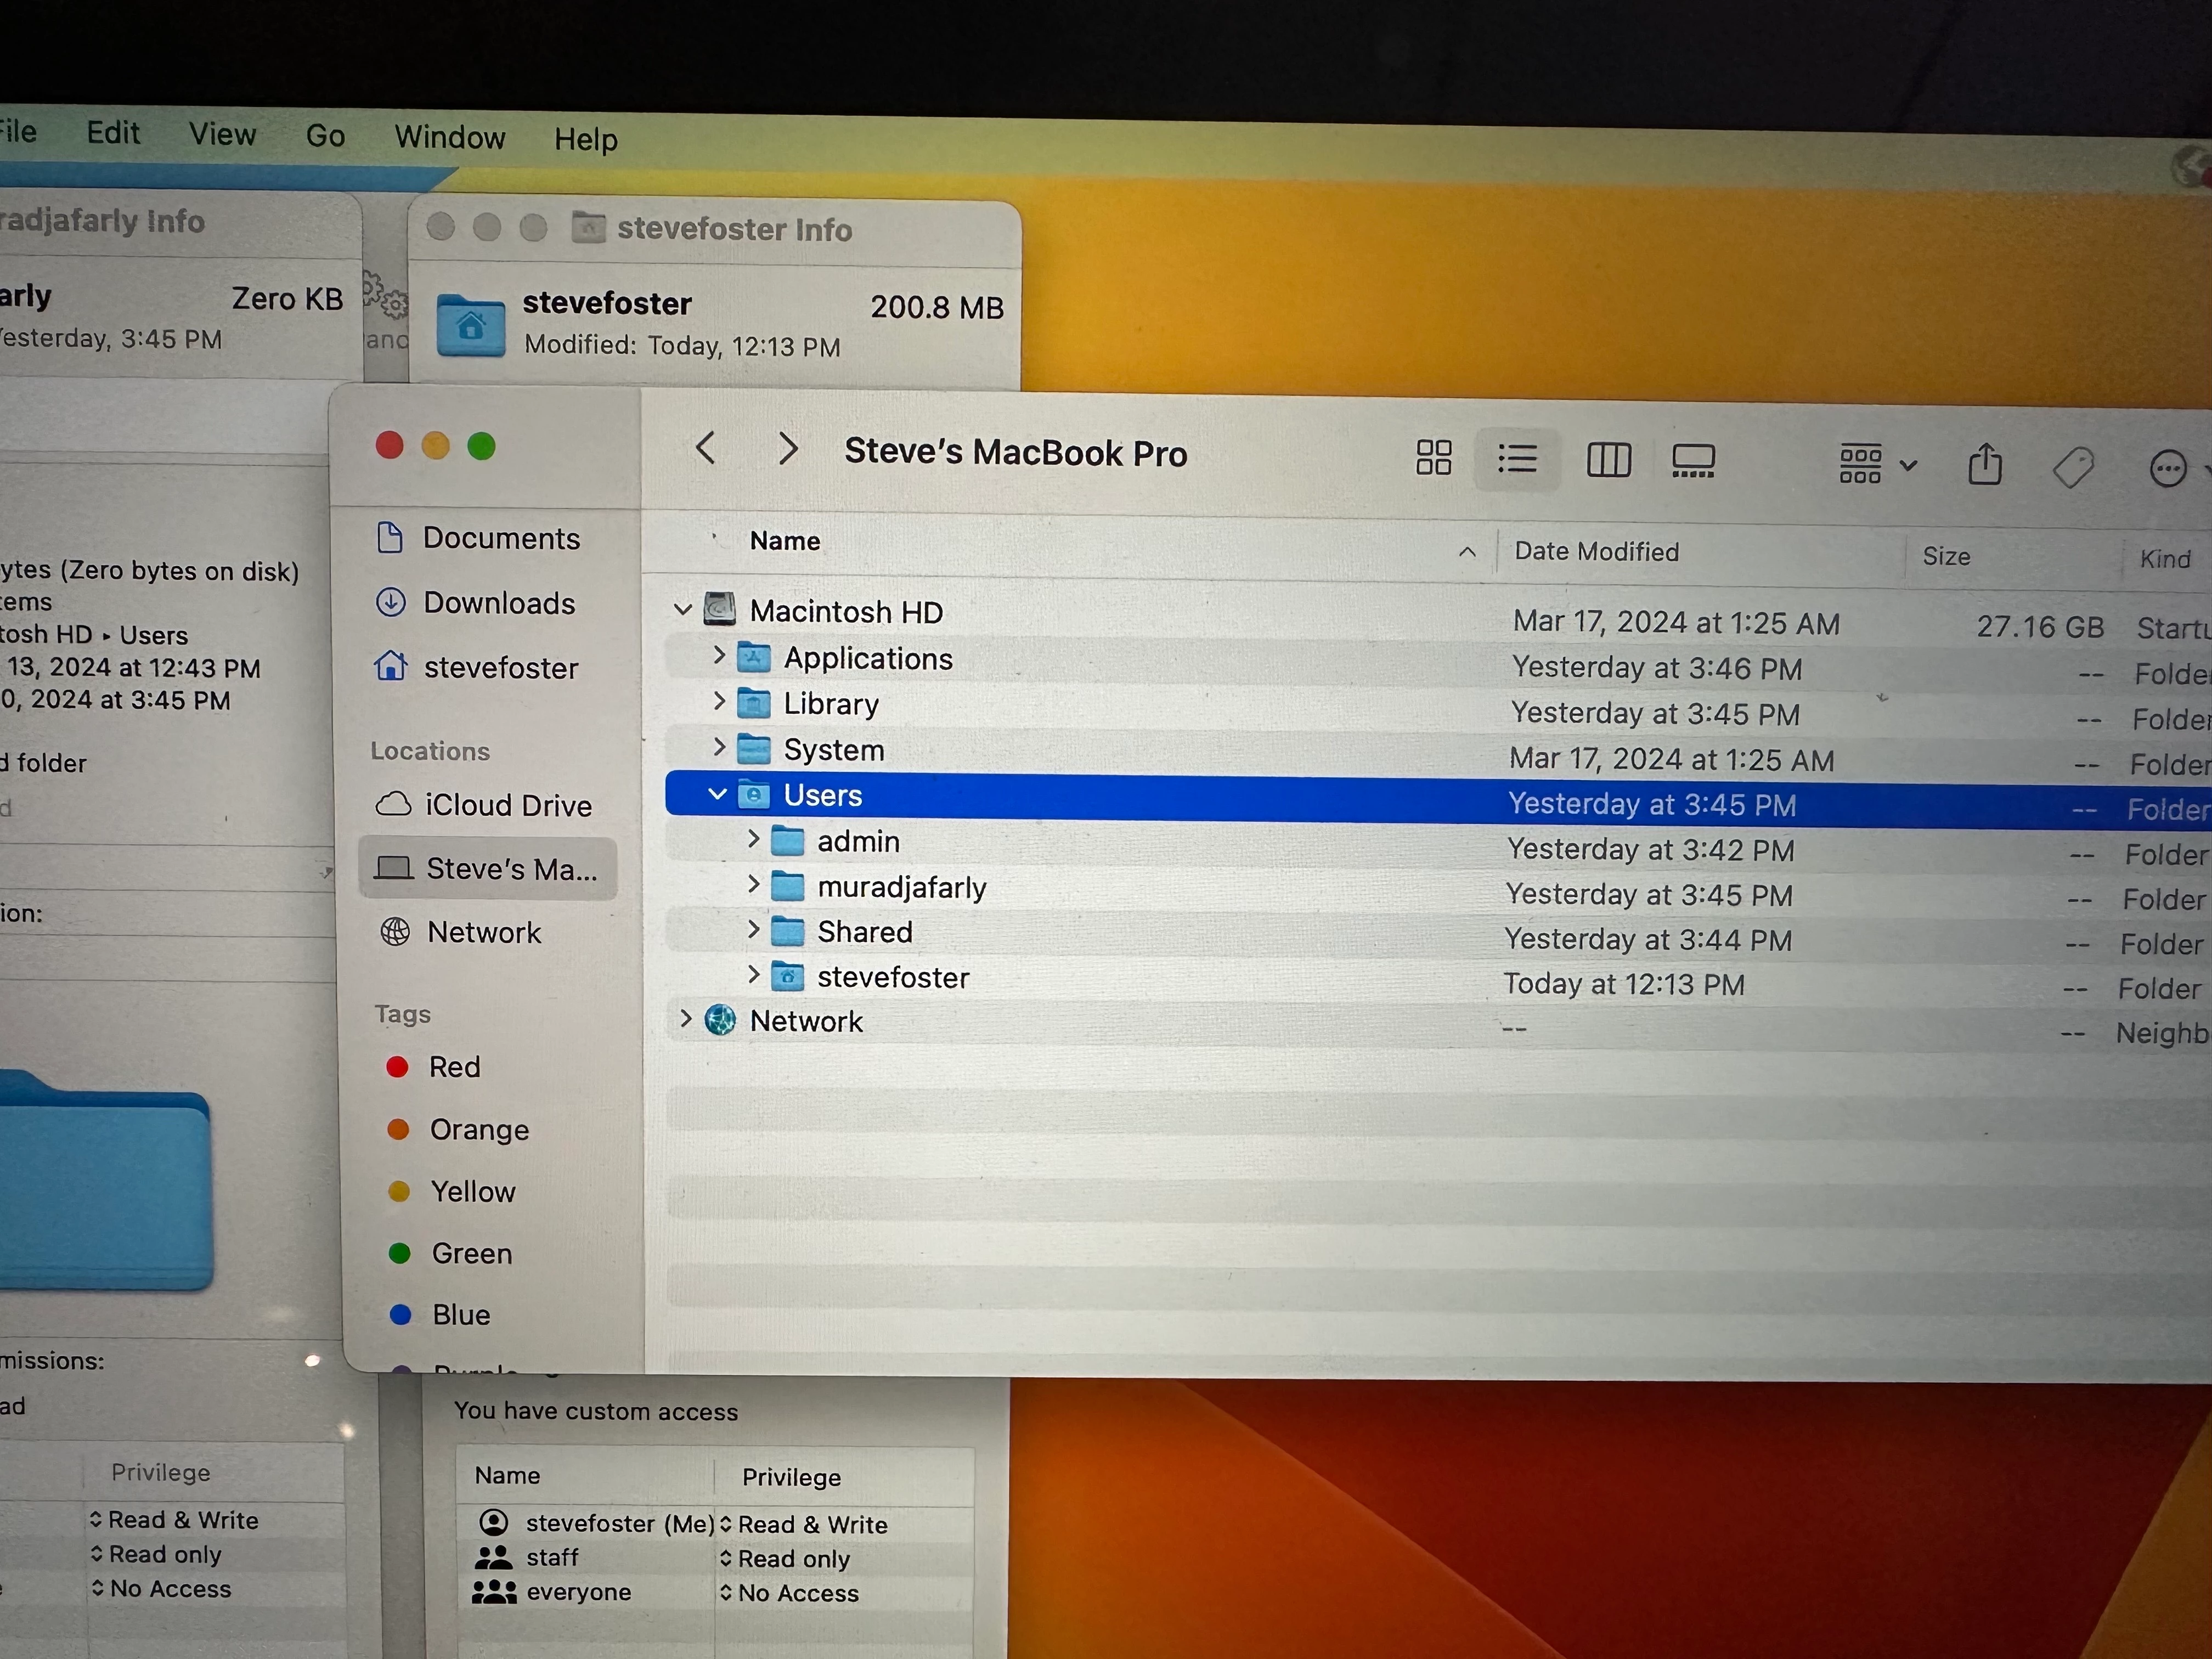The height and width of the screenshot is (1659, 2212).
Task: Click 27.16 GB size of Macintosh HD
Action: pyautogui.click(x=2040, y=627)
